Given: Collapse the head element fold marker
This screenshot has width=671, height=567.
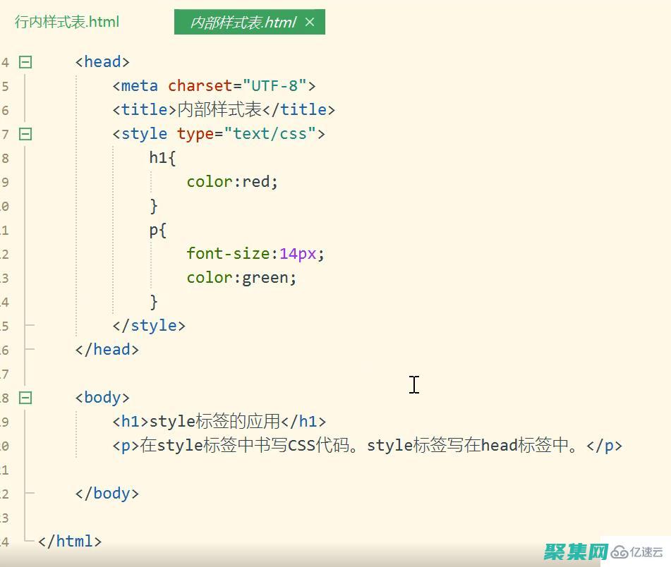Looking at the screenshot, I should [25, 62].
